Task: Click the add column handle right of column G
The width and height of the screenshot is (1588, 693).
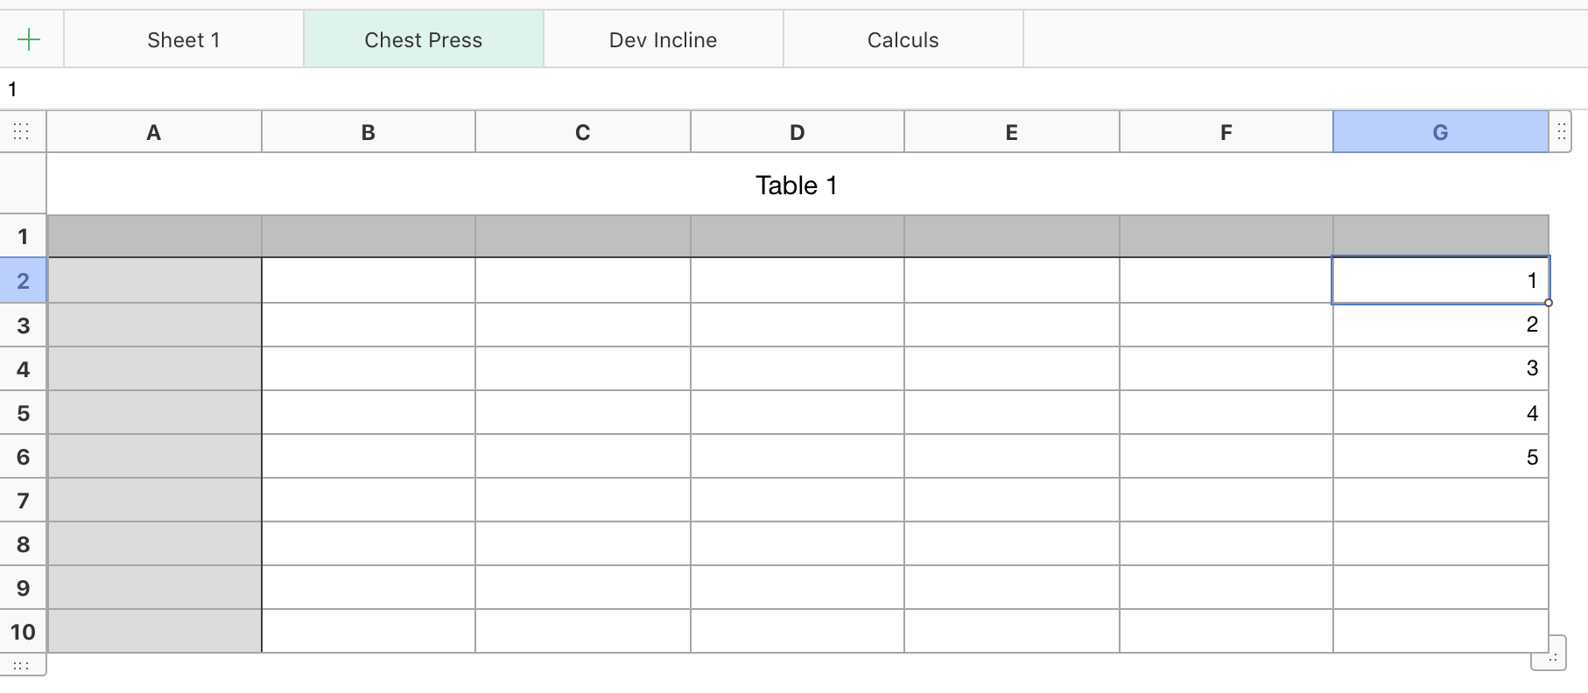Action: [1561, 132]
